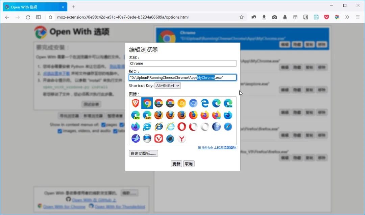Choose the SeaMonkey icon
Image resolution: width=365 pixels, height=215 pixels.
coord(136,139)
